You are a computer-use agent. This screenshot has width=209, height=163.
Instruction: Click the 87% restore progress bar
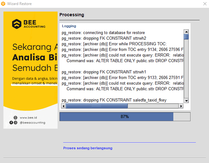(x=125, y=117)
